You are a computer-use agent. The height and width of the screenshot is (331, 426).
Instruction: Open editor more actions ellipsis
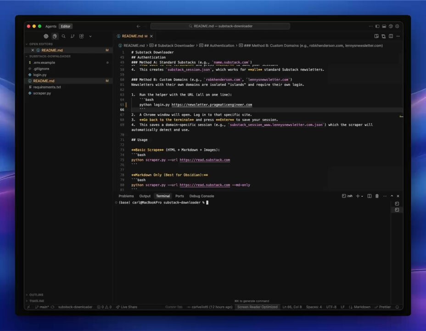point(398,36)
